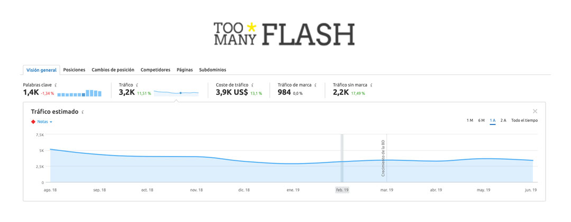571x222 pixels.
Task: Click info icon beside Tráfico estimado title
Action: tap(82, 112)
